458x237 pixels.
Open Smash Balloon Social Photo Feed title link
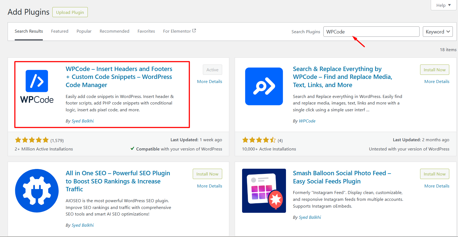coord(342,177)
